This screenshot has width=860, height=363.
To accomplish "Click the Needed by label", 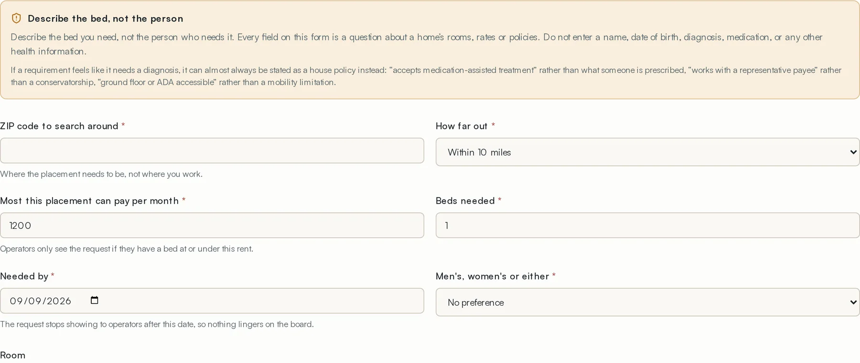I will pos(24,276).
